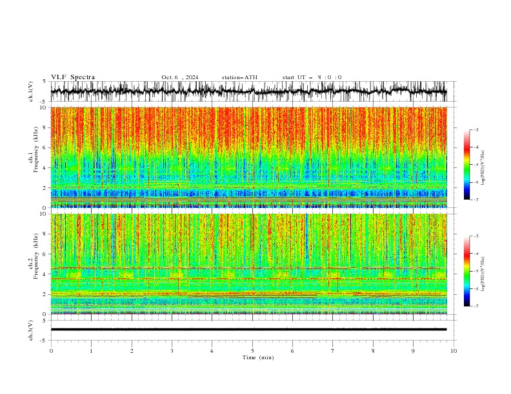Click the ch.1 colorbar "log(PSD)(V²/Hz)" label
This screenshot has width=511, height=394.
pos(483,168)
